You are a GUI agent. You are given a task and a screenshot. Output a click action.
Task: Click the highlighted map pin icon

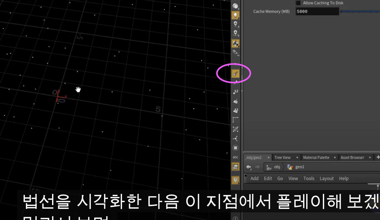click(x=235, y=180)
